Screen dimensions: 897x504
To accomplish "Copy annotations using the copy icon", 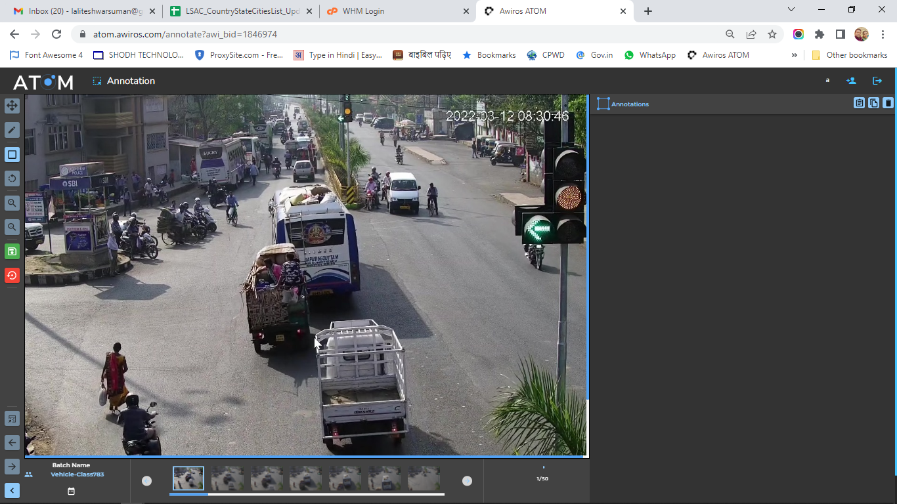I will 873,103.
